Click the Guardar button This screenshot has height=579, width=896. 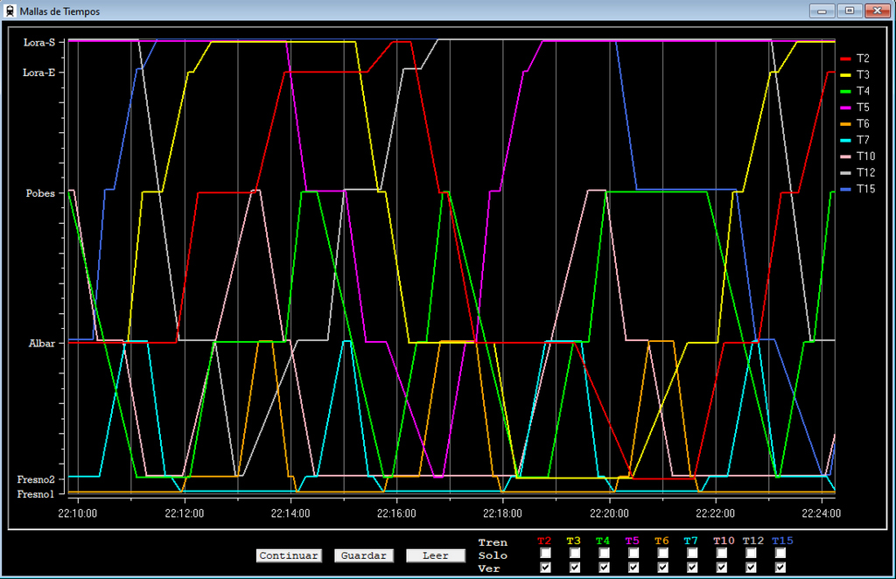[x=364, y=556]
